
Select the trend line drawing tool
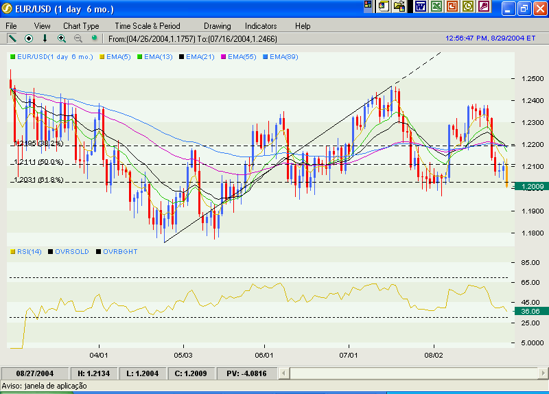(x=12, y=38)
